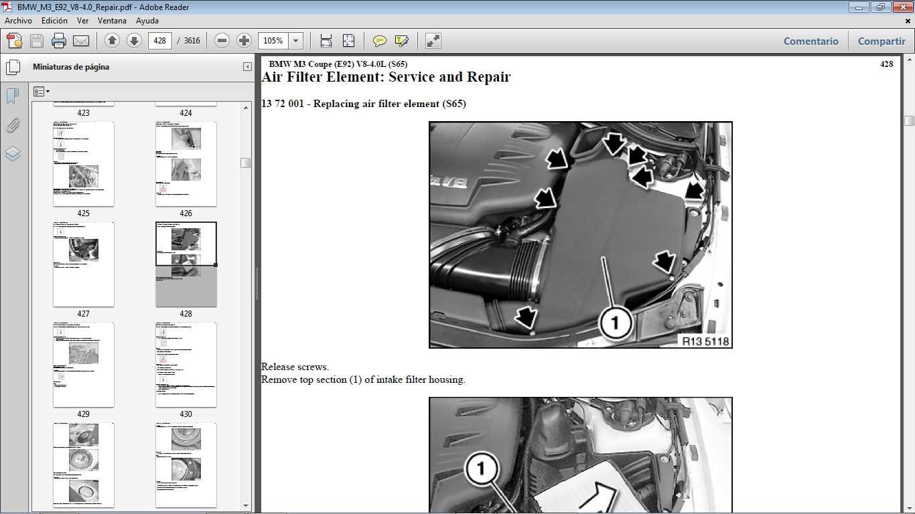Screen dimensions: 915x514
Task: Open the Edición menu
Action: (x=54, y=21)
